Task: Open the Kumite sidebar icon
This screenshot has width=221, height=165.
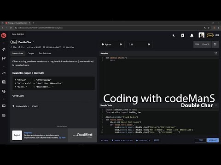Action: (x=4, y=59)
